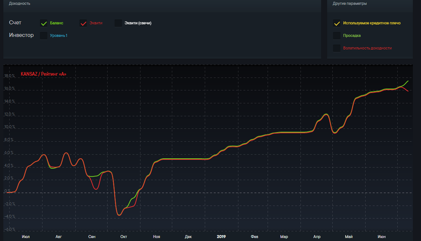
Task: Disable the Используемое кредитное плечо checkbox
Action: [337, 23]
